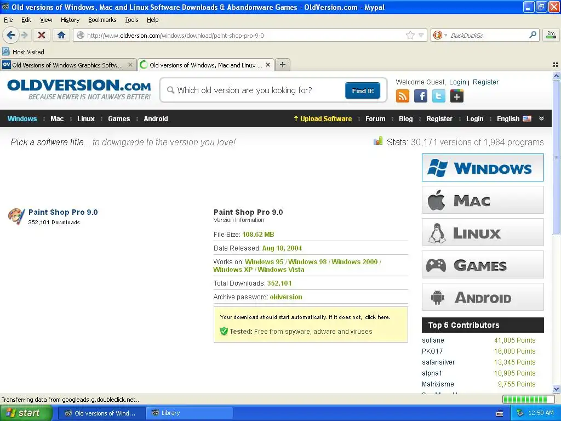Click Login in the black nav bar
Screen dimensions: 561x421
(x=474, y=119)
